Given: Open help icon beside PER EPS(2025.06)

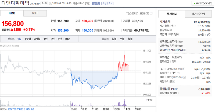Looking at the screenshot, I should click(184, 69).
